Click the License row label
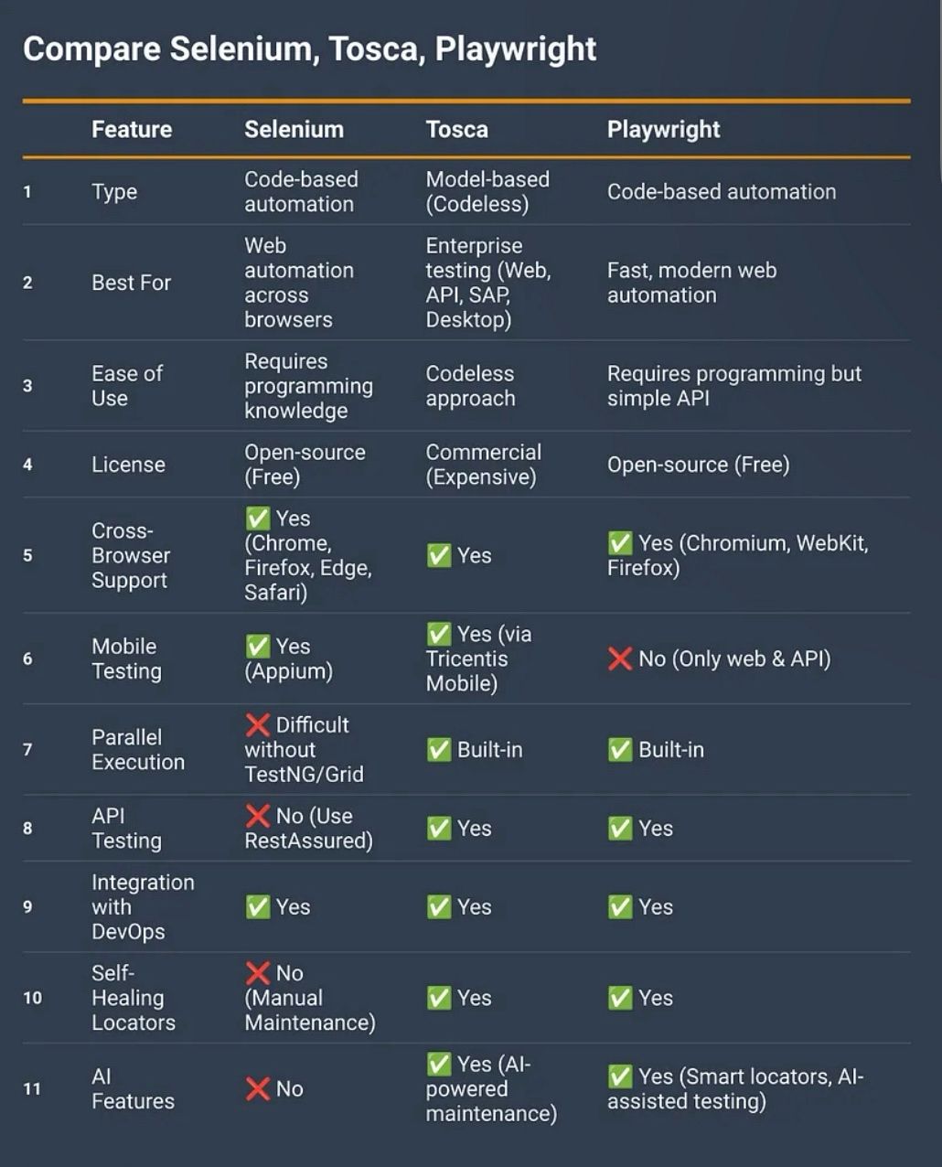 [128, 465]
